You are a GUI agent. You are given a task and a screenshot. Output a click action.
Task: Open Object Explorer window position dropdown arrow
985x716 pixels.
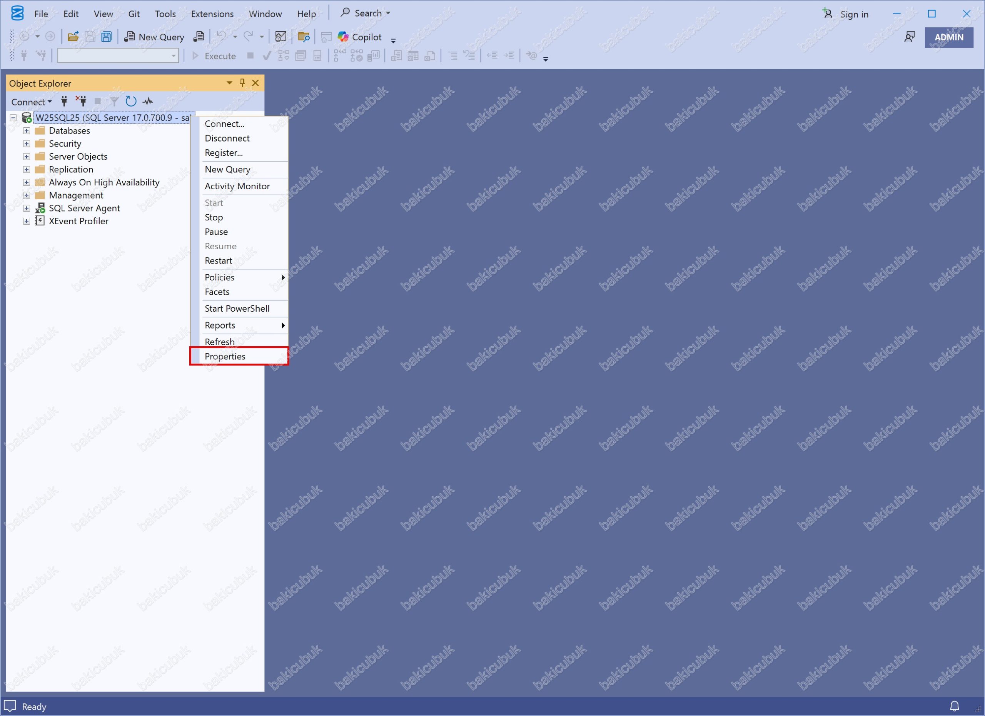[x=229, y=83]
